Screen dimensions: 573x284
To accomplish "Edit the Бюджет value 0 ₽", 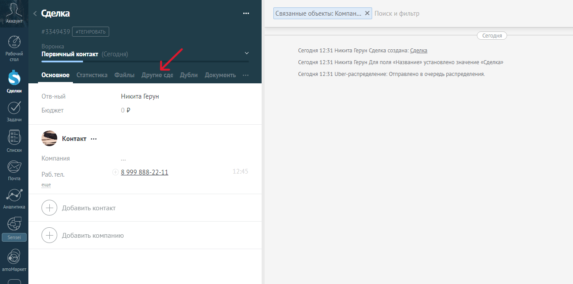I will pos(126,110).
